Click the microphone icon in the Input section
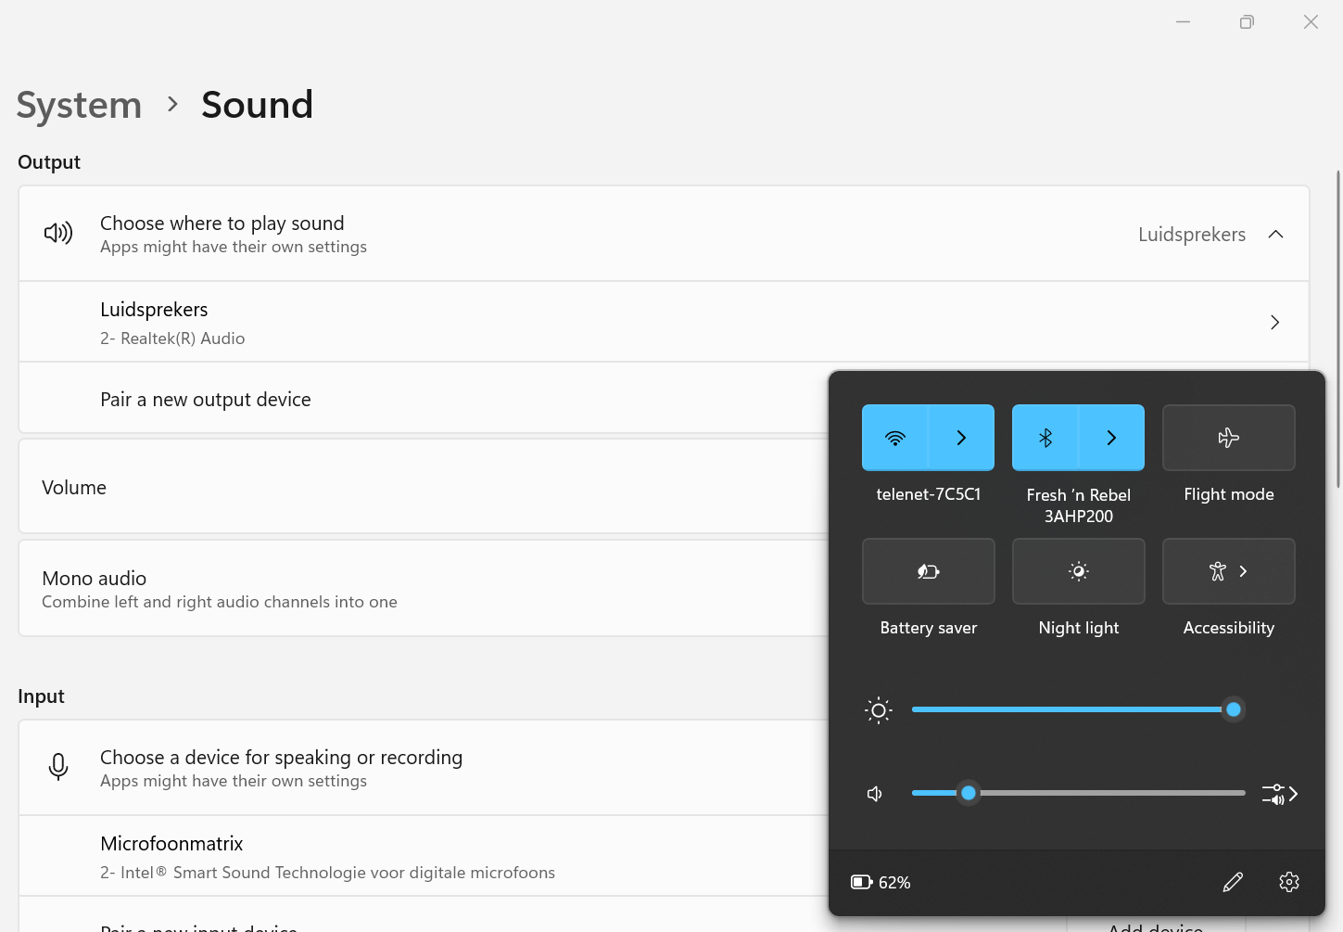 coord(58,767)
